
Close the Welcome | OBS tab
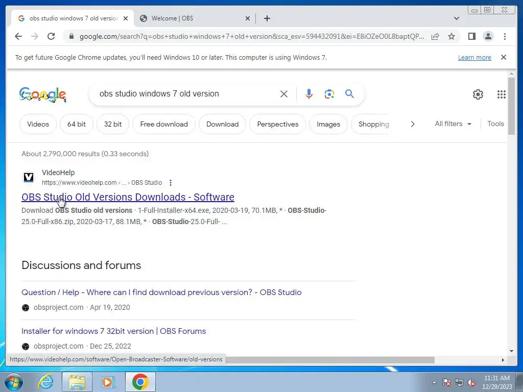[248, 18]
